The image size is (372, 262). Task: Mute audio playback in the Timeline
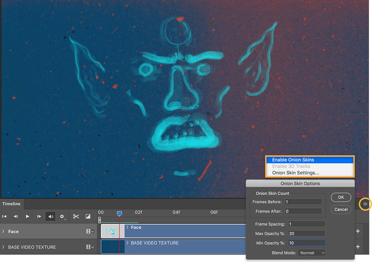click(x=50, y=216)
